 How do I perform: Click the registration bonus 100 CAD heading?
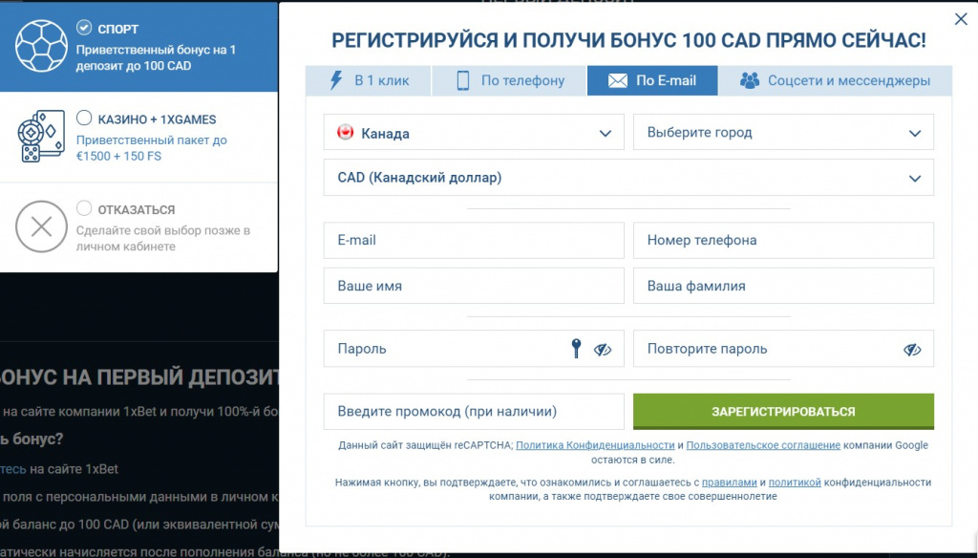[x=628, y=40]
